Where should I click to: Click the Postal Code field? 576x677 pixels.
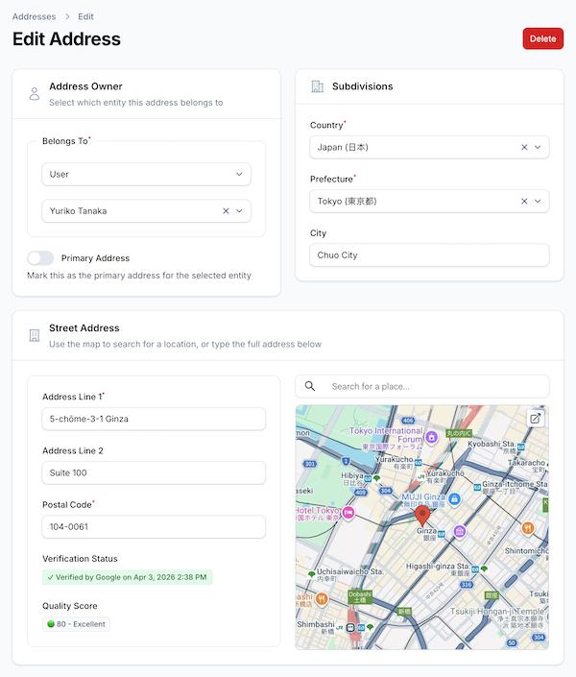click(154, 527)
